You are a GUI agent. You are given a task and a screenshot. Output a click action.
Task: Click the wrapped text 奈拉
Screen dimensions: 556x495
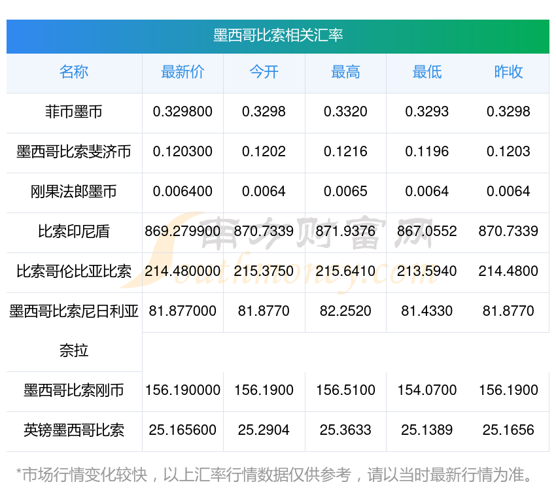click(x=74, y=350)
